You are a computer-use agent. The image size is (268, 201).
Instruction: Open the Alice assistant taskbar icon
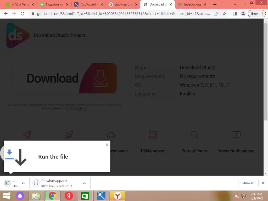20,196
